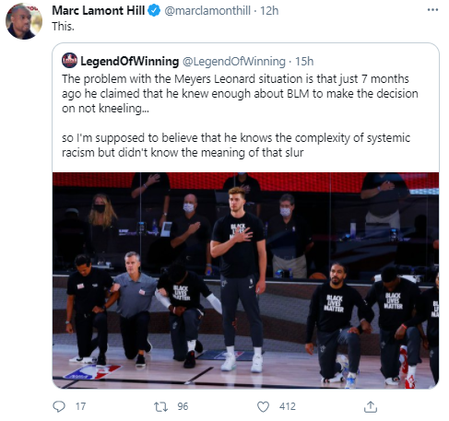
Task: Open the @marclamonthill handle link
Action: click(x=207, y=11)
